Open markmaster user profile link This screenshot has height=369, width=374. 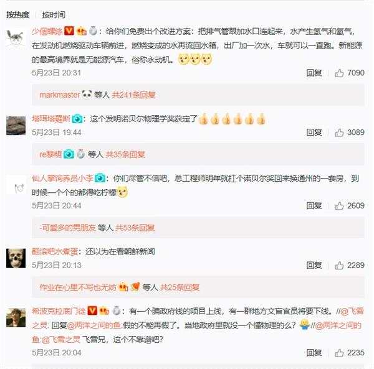[x=60, y=95]
